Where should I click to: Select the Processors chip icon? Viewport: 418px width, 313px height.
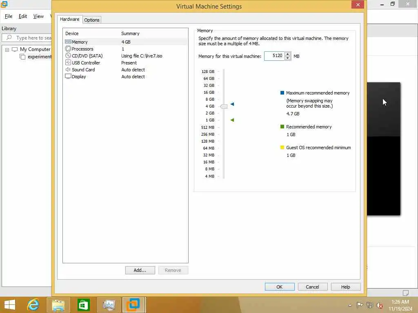pyautogui.click(x=68, y=49)
